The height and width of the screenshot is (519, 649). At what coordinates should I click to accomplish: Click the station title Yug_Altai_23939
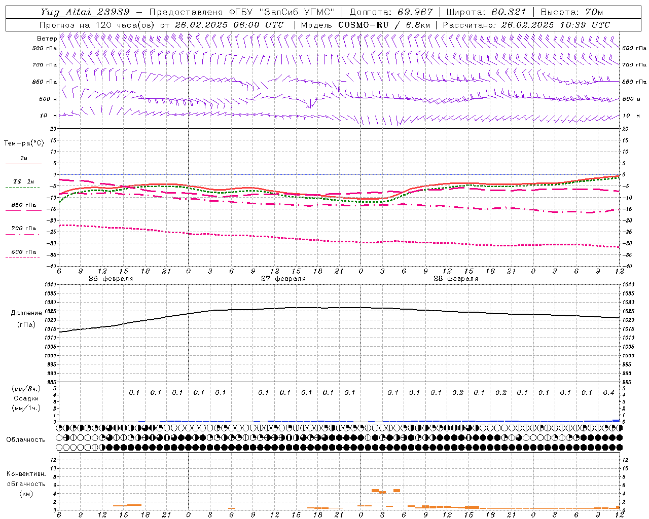85,12
